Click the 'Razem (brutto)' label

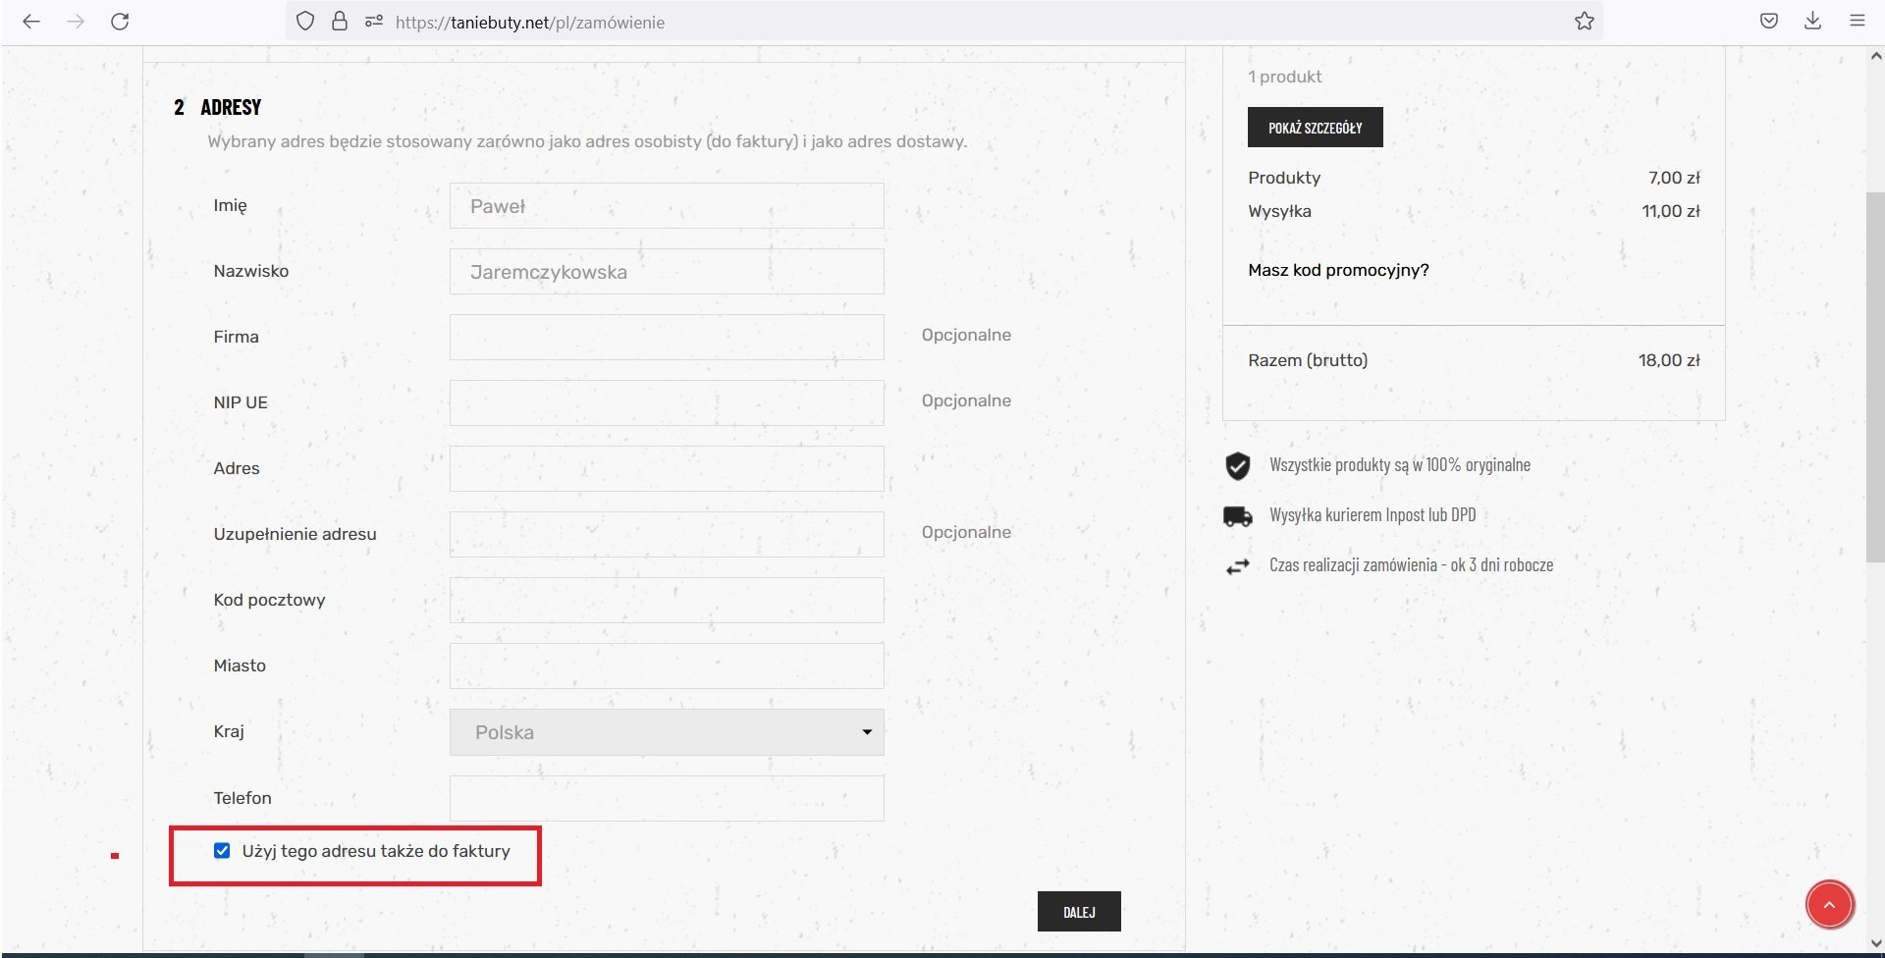coord(1308,360)
